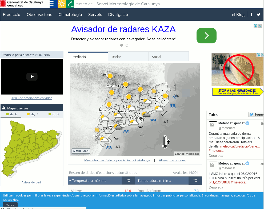Viewport: 264px width, 209px height.
Task: Click the hazy sun icon north of Girona
Action: (x=154, y=91)
